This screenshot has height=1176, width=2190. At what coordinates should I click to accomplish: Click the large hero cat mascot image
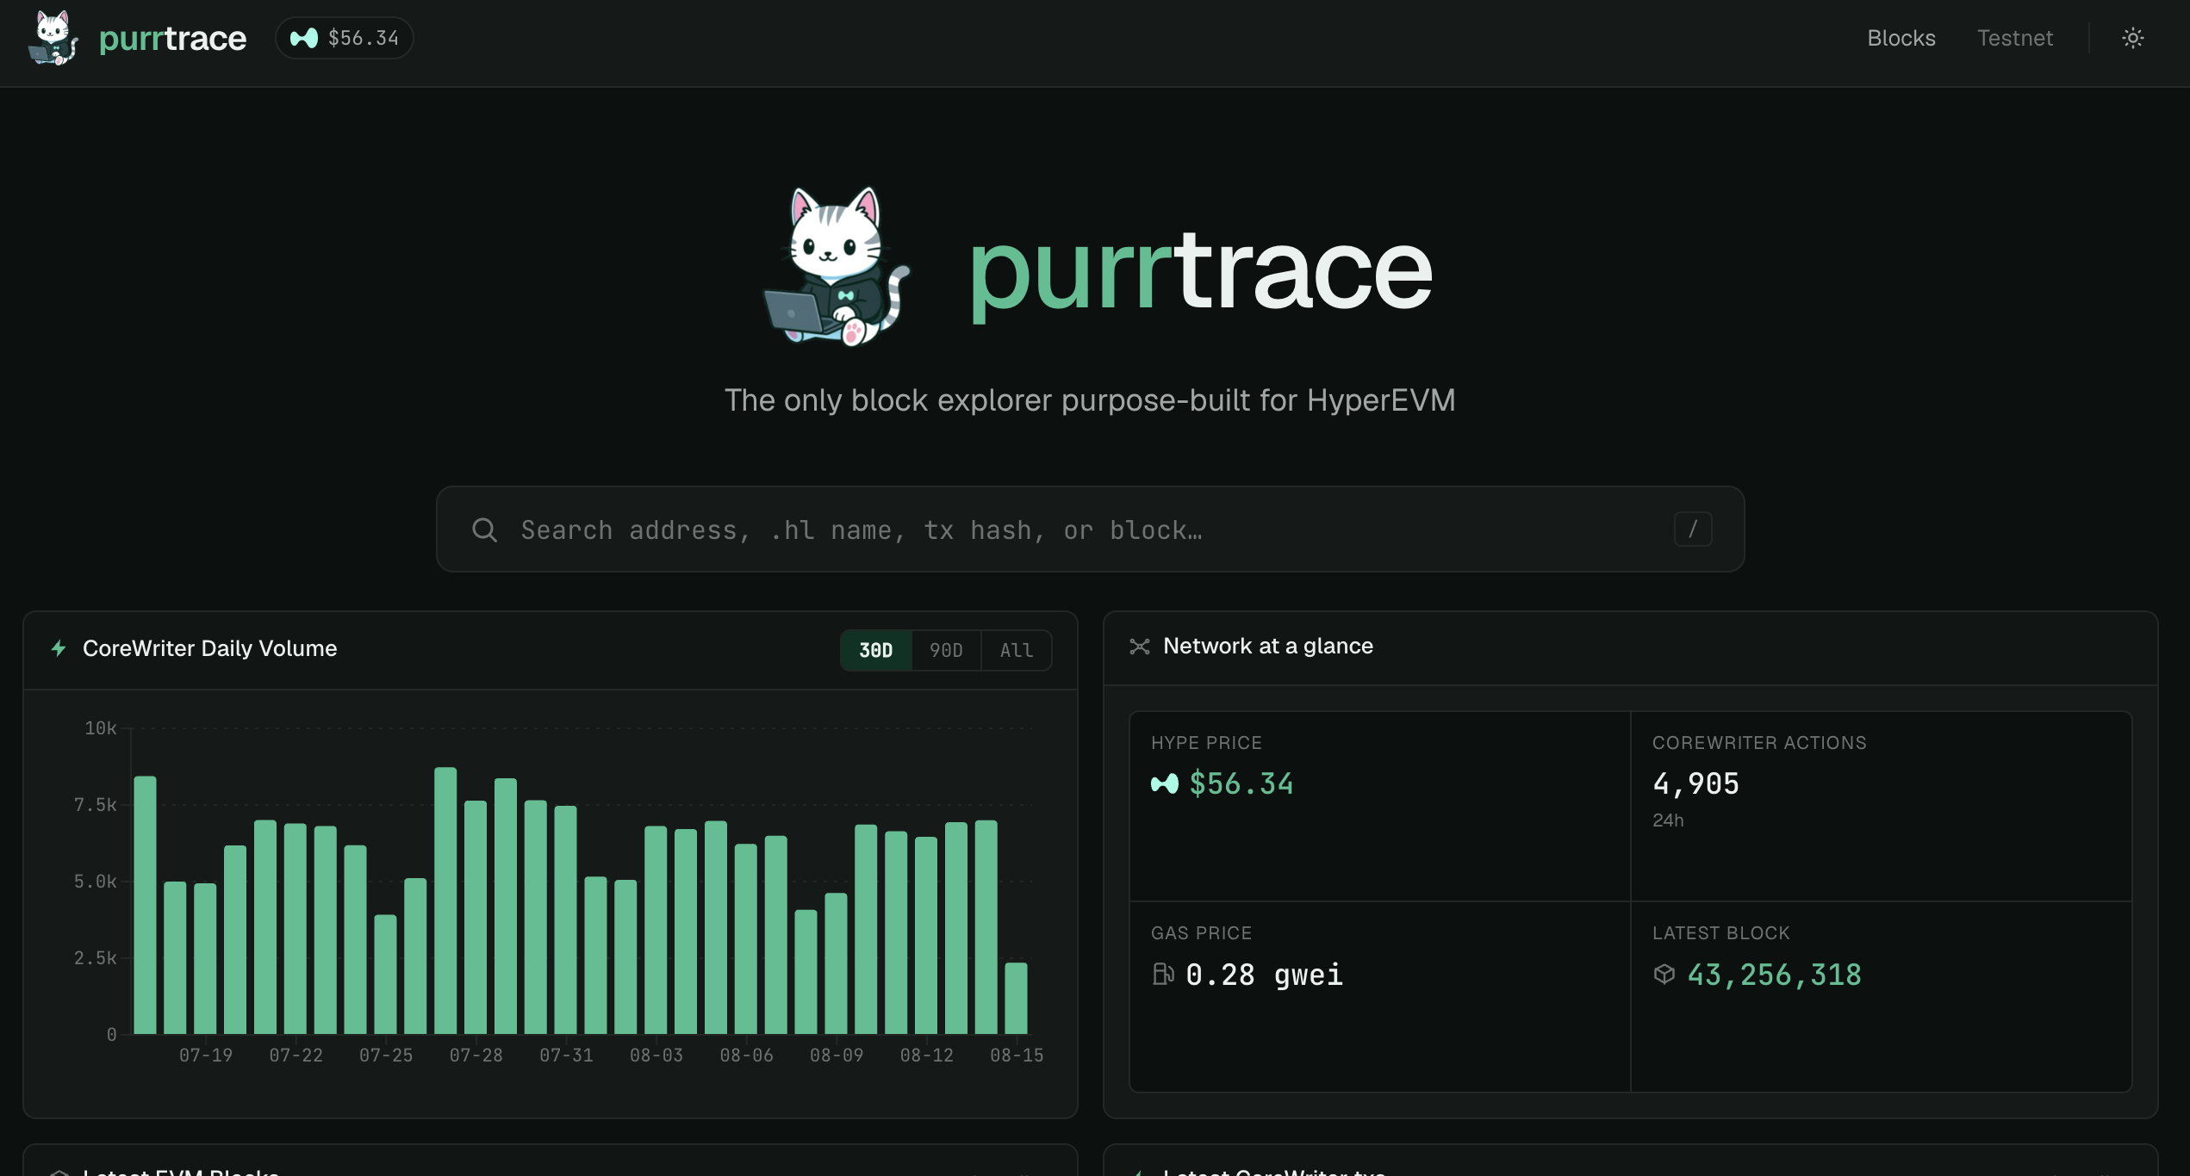tap(837, 266)
